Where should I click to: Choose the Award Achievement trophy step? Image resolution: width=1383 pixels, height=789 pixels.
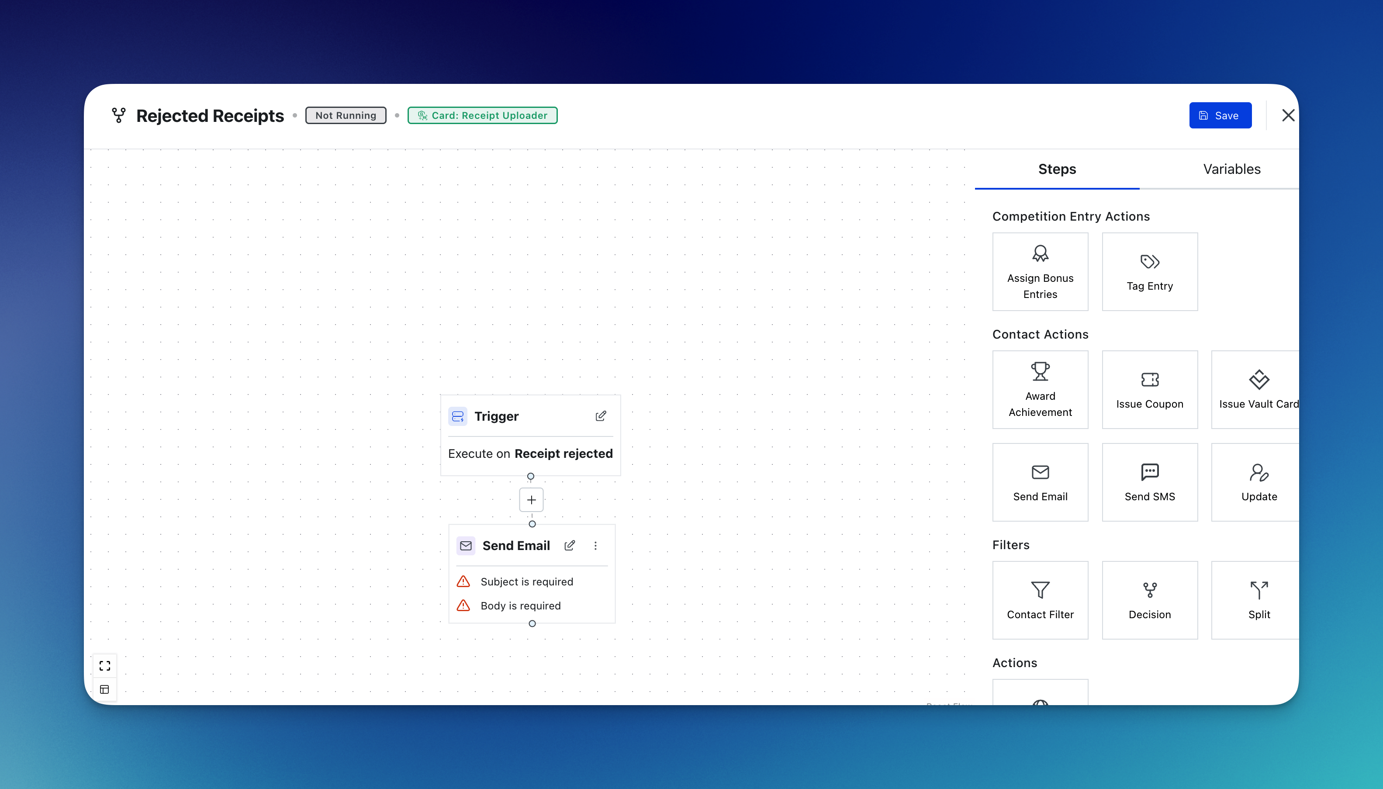pos(1040,389)
